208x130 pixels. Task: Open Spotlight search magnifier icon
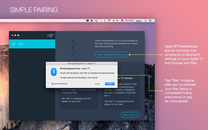coord(146,21)
